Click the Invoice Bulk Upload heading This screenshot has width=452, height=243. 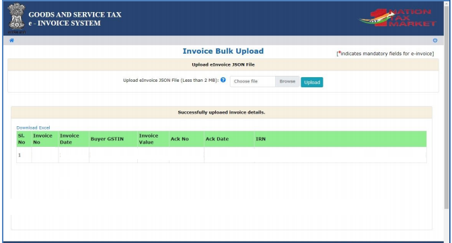(223, 51)
